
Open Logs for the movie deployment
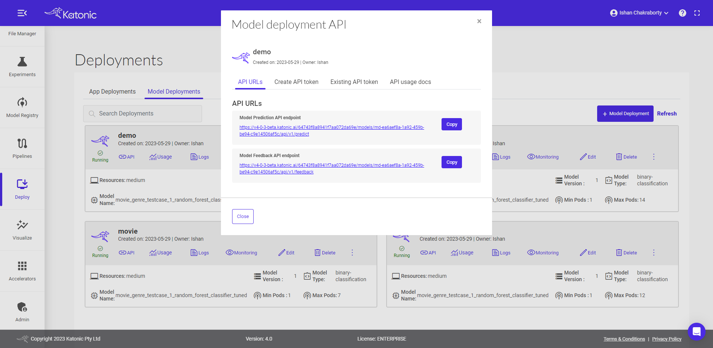tap(200, 253)
